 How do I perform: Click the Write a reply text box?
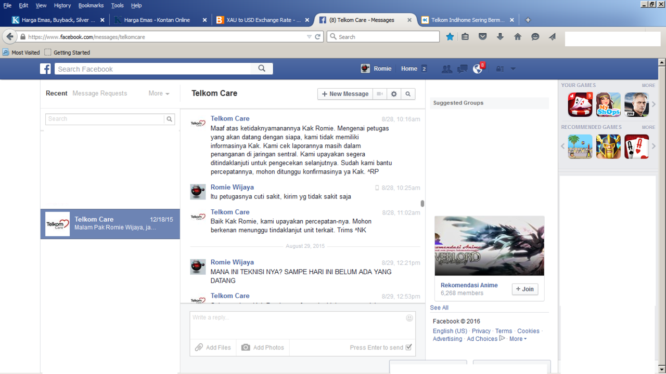tap(303, 325)
